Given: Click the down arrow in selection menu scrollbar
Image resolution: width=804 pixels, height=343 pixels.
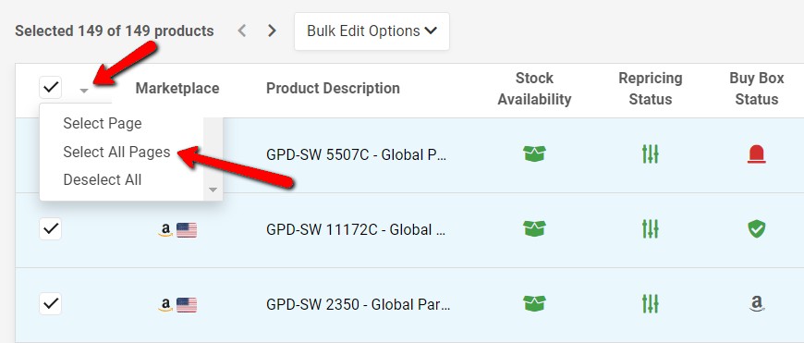Looking at the screenshot, I should [213, 190].
